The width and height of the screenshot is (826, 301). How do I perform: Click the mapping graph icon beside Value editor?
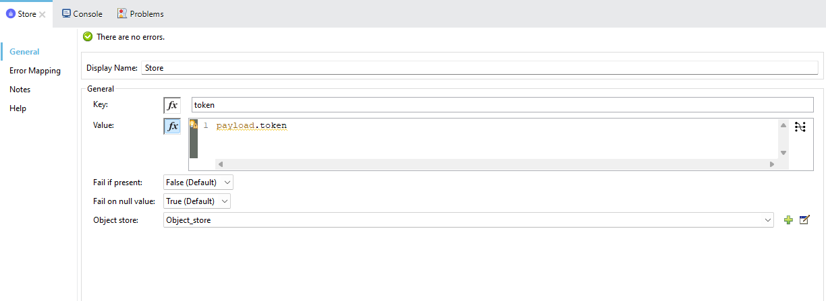pyautogui.click(x=800, y=127)
